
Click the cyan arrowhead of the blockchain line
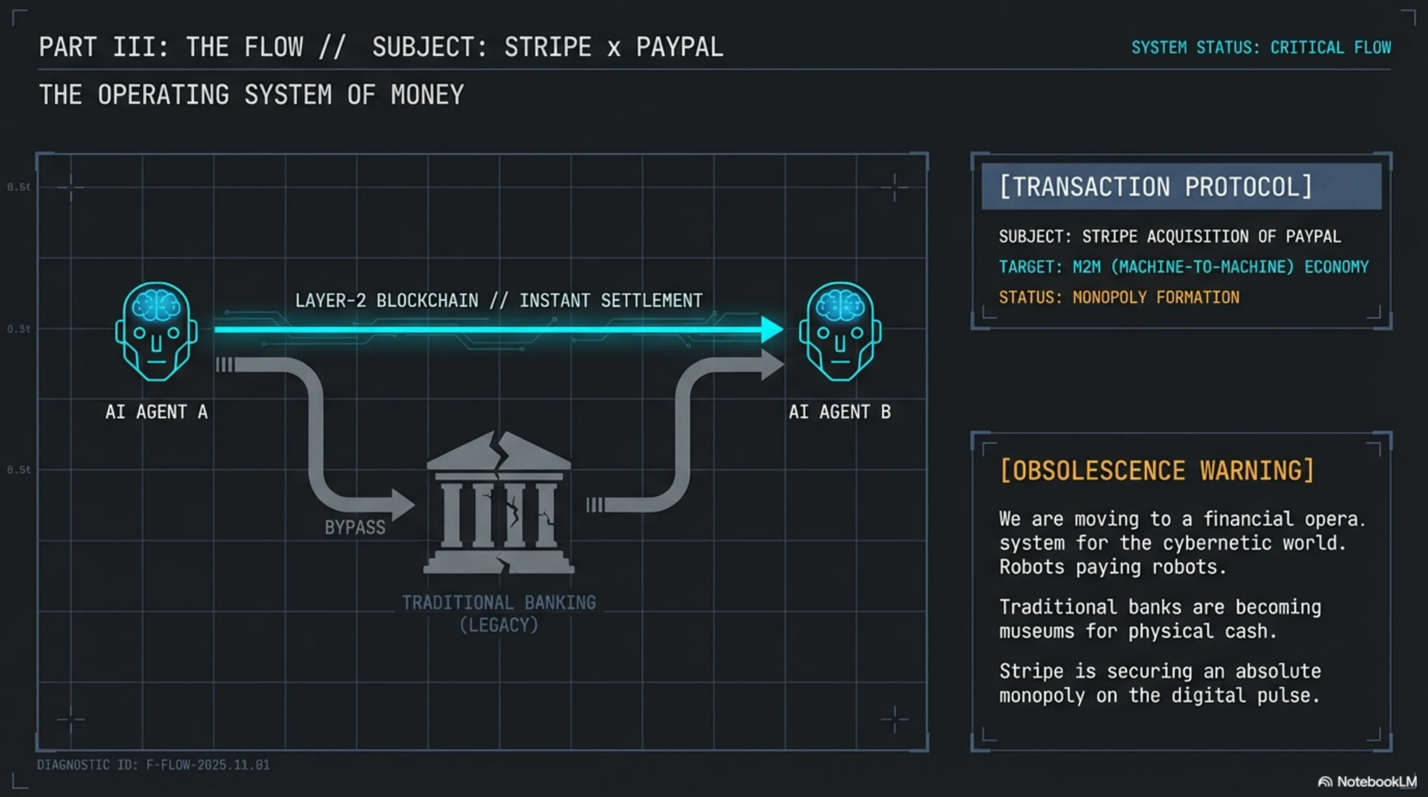[x=771, y=329]
